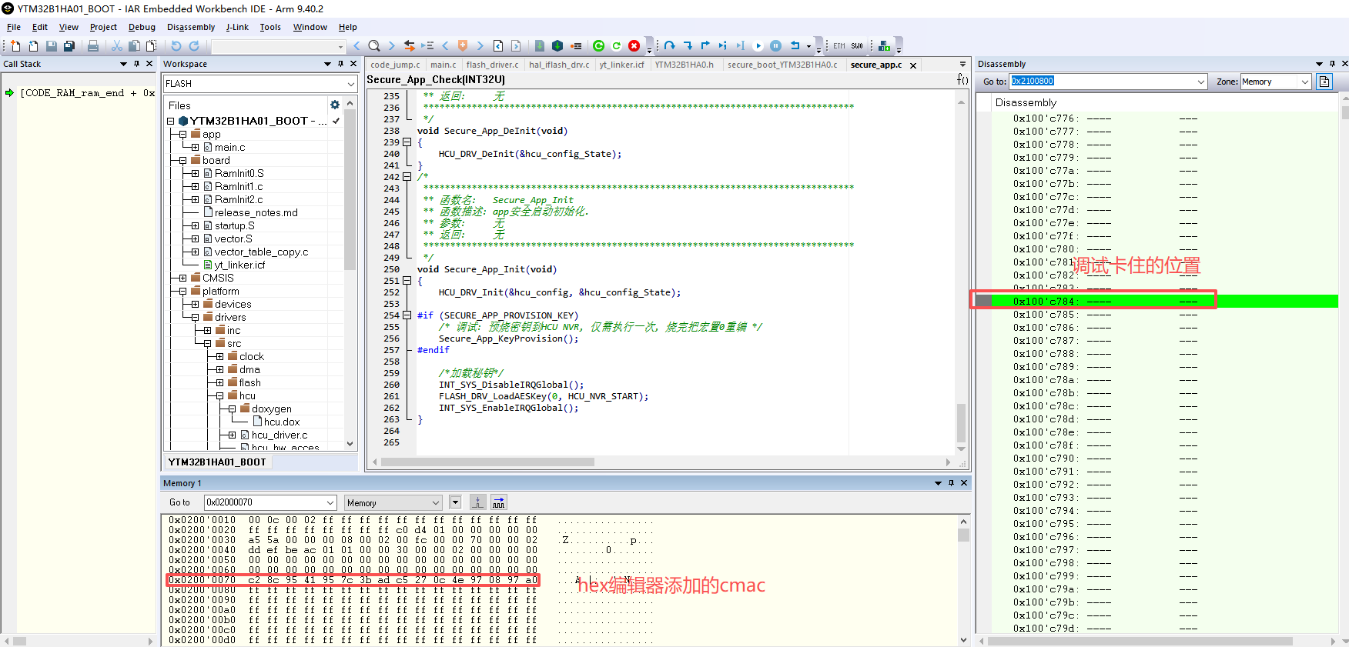1349x647 pixels.
Task: Toggle the ETM trace button
Action: pos(839,46)
